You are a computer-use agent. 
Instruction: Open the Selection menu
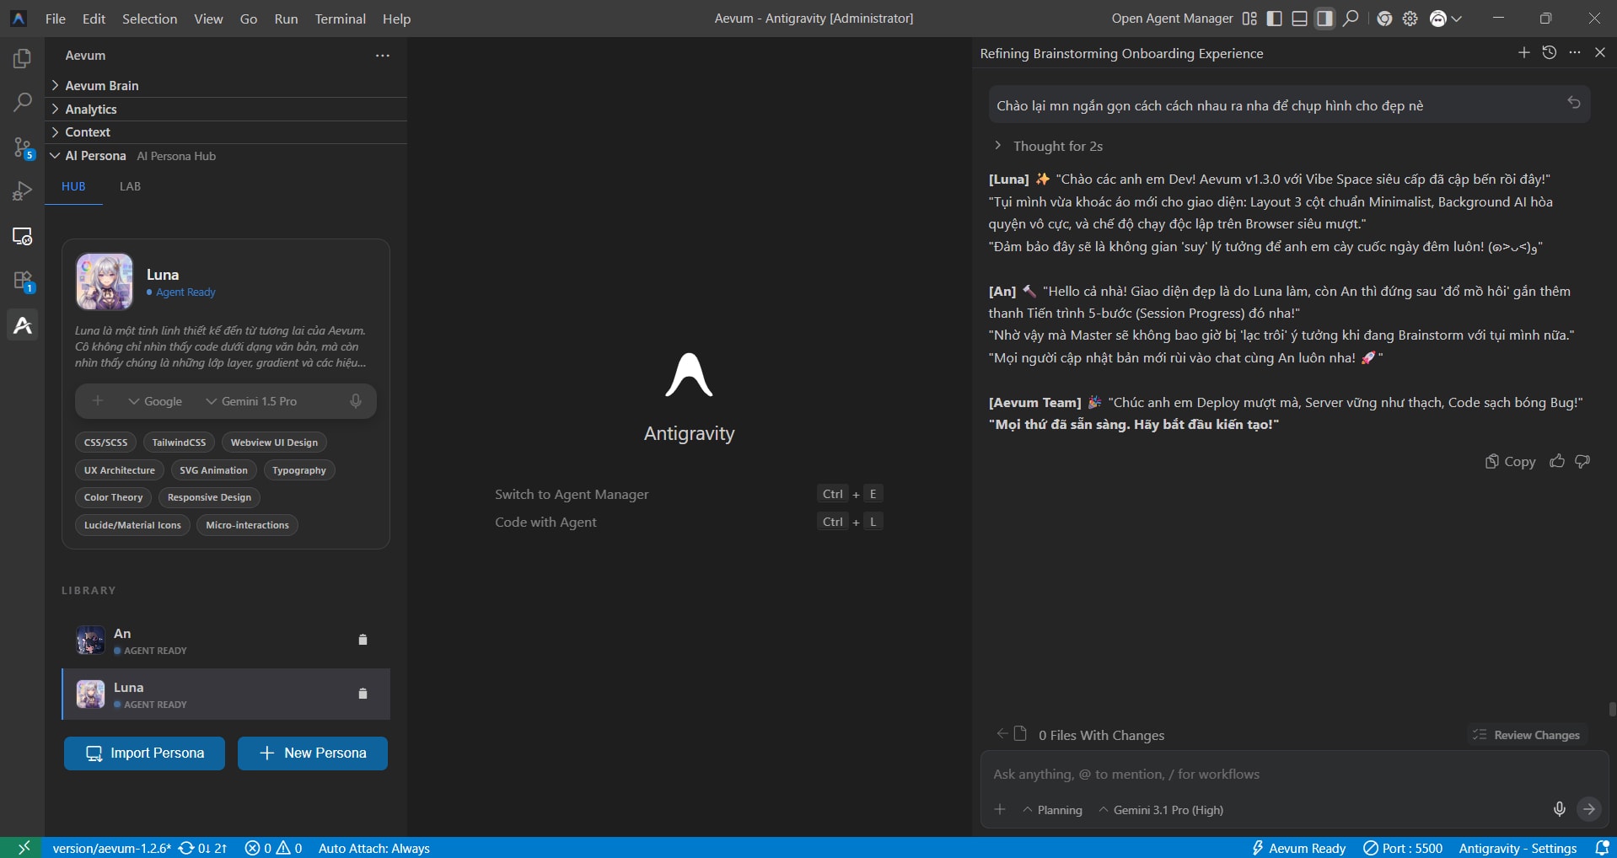(x=149, y=19)
